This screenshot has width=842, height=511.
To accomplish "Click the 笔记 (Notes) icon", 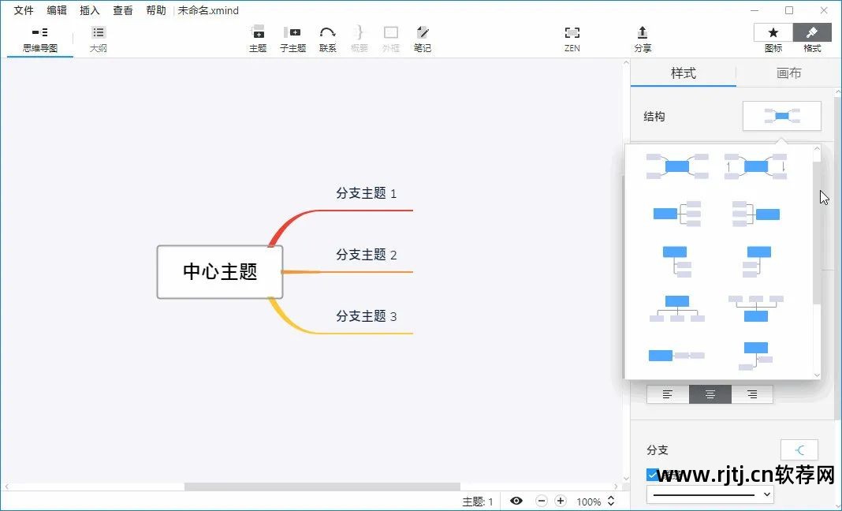I will coord(423,37).
